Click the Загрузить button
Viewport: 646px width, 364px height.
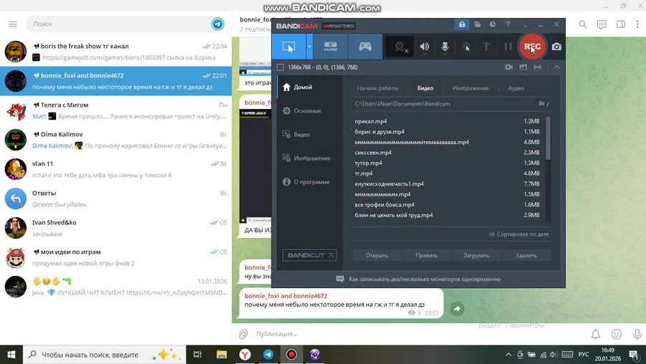coord(477,255)
